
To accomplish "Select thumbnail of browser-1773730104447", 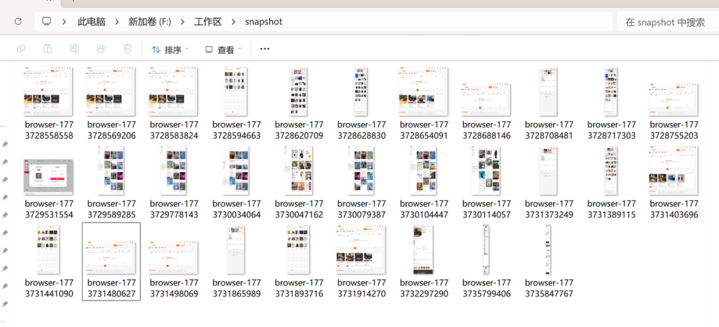I will [423, 170].
